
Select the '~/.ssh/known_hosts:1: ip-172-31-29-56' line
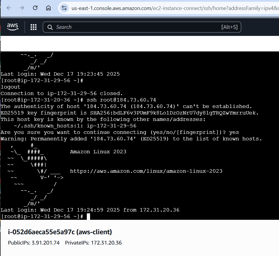click(75, 126)
